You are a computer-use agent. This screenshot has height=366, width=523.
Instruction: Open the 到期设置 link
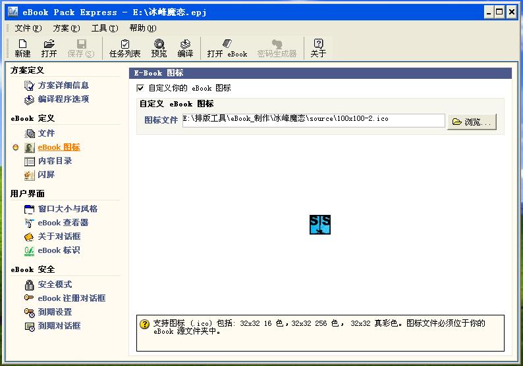[55, 312]
